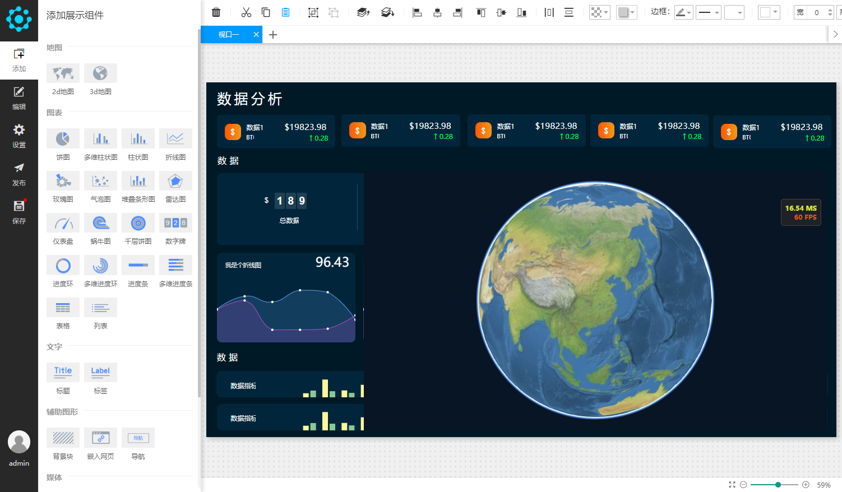
Task: Open the 编辑 section in sidebar
Action: tap(19, 98)
